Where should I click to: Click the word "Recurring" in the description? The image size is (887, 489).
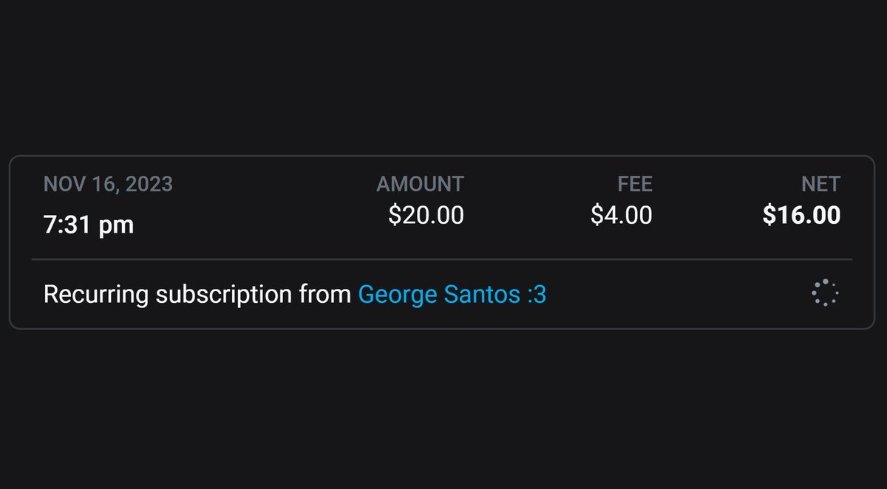[x=97, y=295]
